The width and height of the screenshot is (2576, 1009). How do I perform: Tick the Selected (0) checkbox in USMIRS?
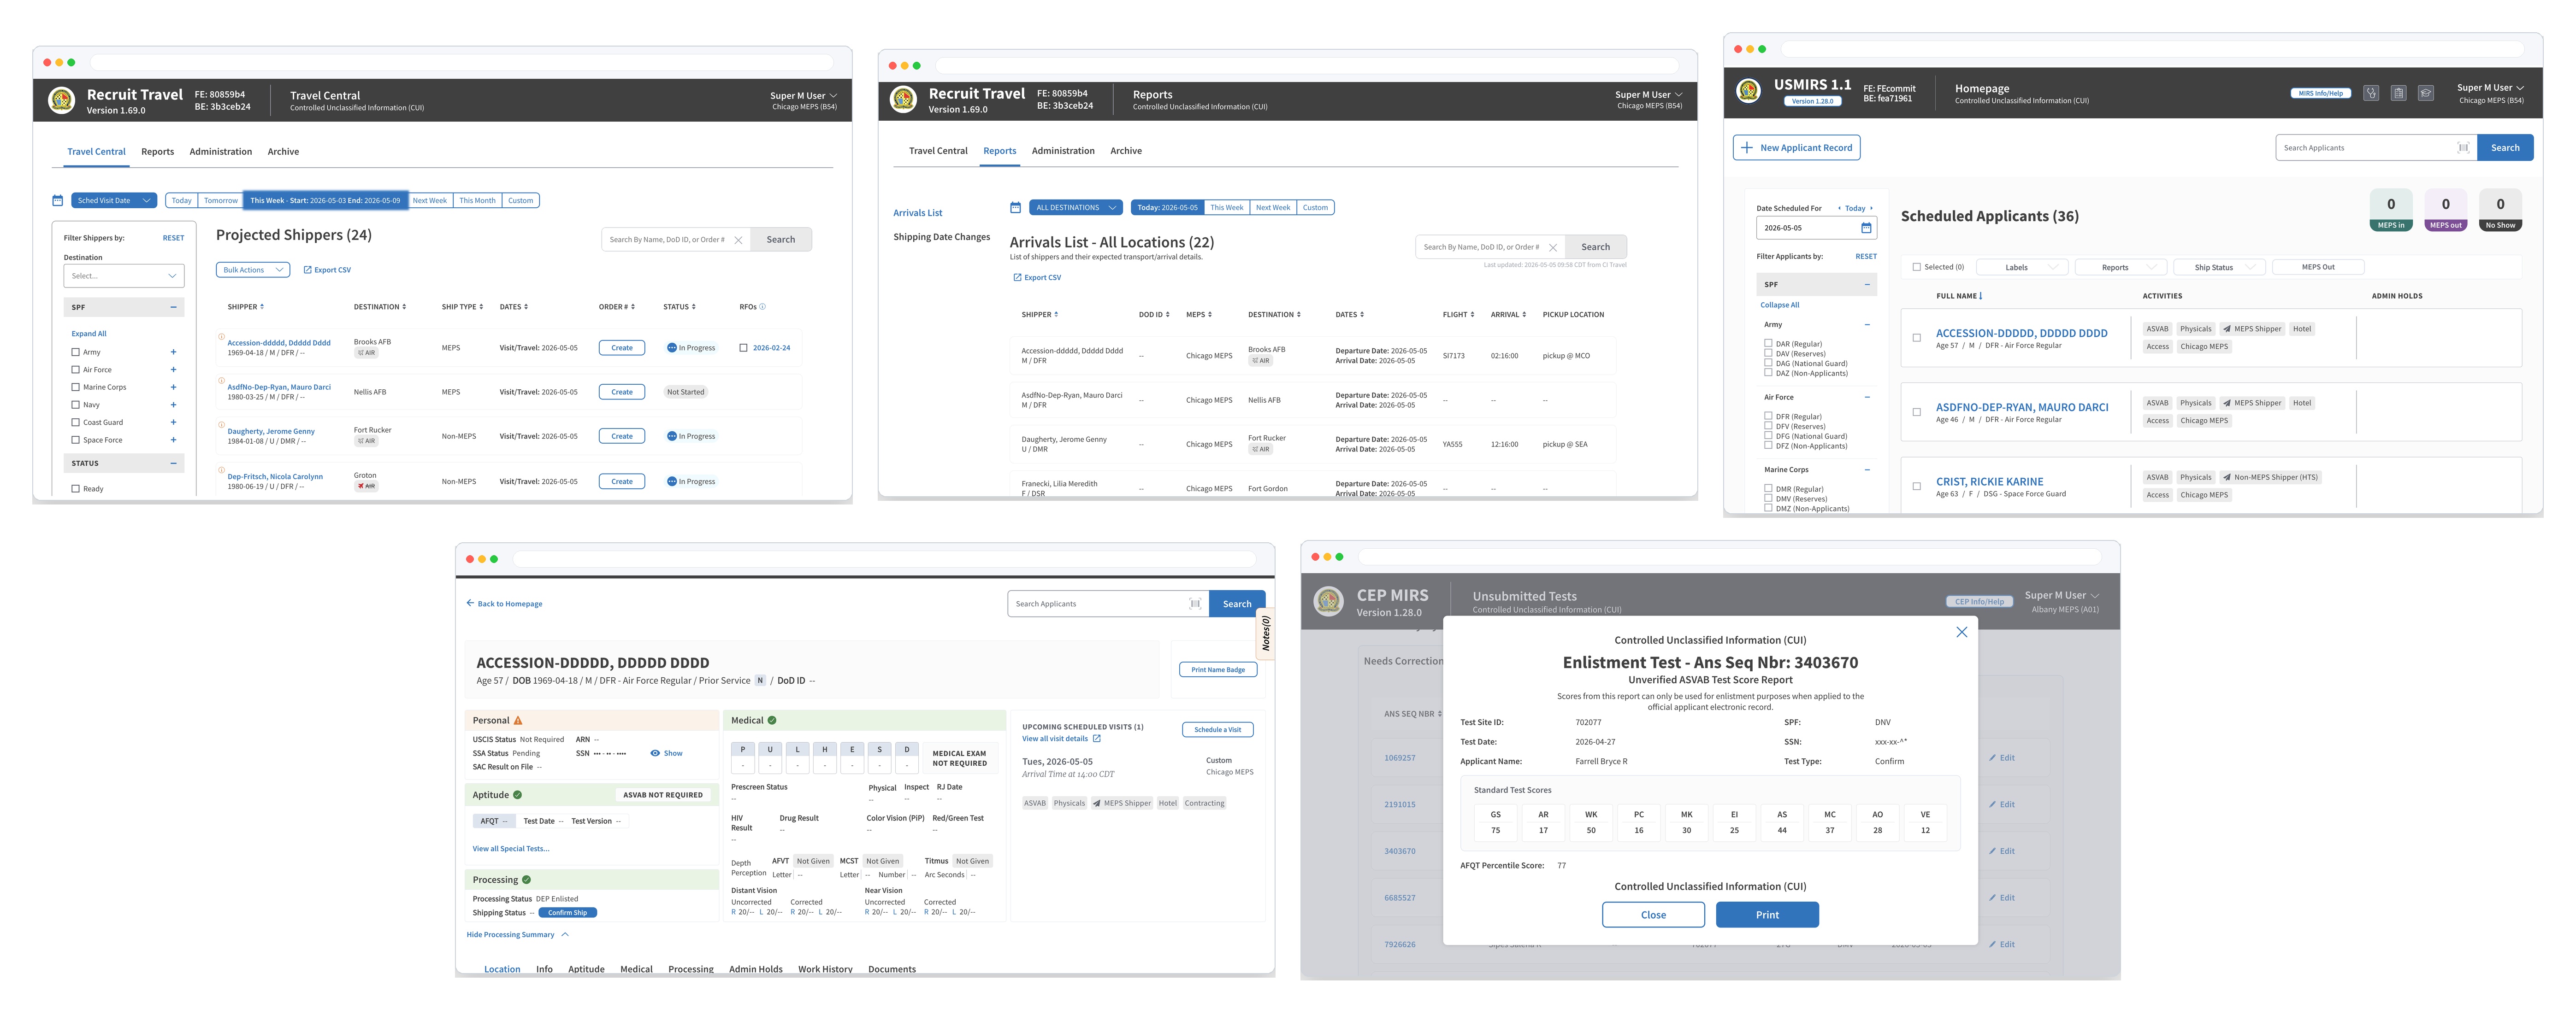[x=1916, y=267]
